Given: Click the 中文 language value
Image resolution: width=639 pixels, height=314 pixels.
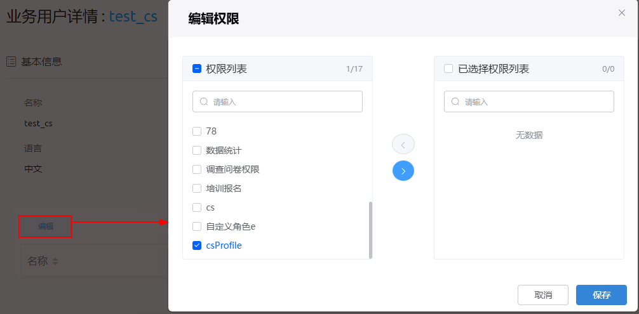Looking at the screenshot, I should click(34, 169).
